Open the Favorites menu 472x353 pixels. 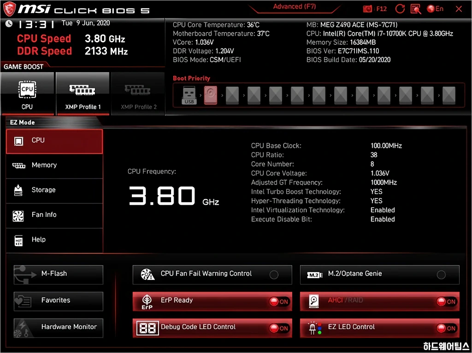click(59, 301)
